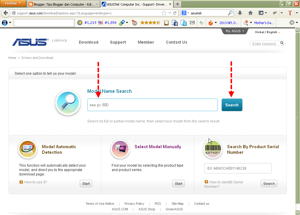Click the scrollbar up arrow
Image resolution: width=300 pixels, height=215 pixels.
click(x=298, y=30)
